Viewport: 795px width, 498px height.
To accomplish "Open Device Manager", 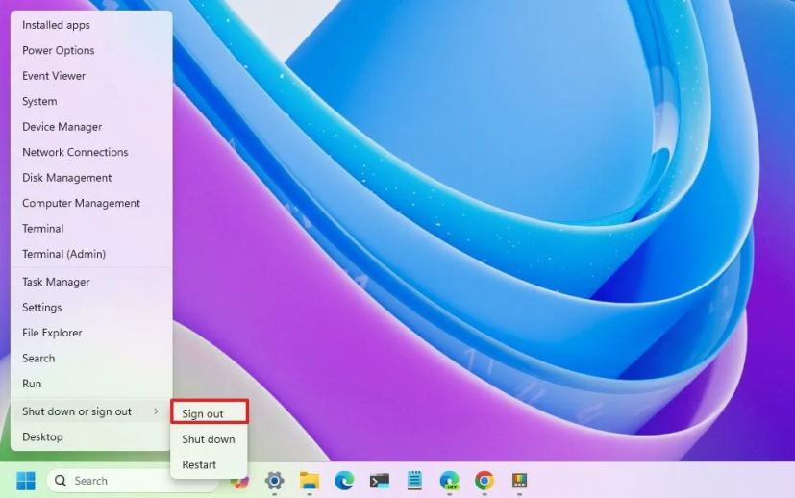I will point(91,126).
